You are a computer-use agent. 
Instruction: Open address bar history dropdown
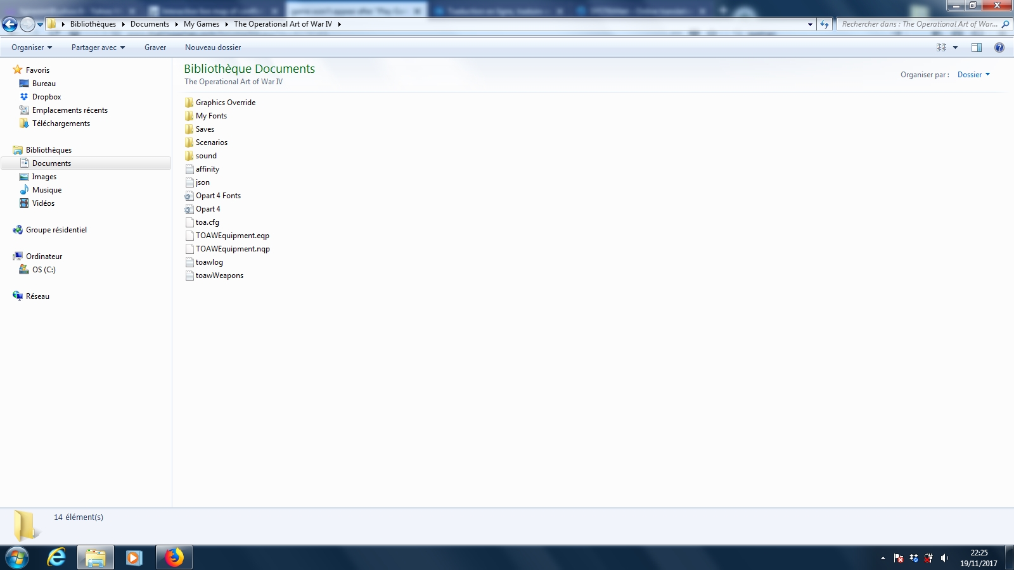pyautogui.click(x=810, y=24)
